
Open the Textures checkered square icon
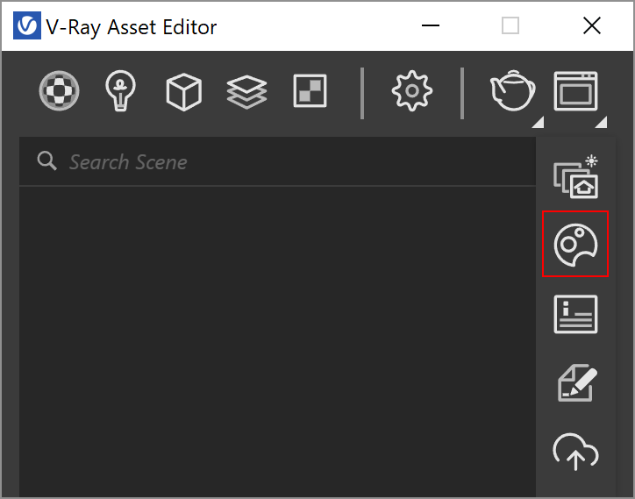(310, 90)
